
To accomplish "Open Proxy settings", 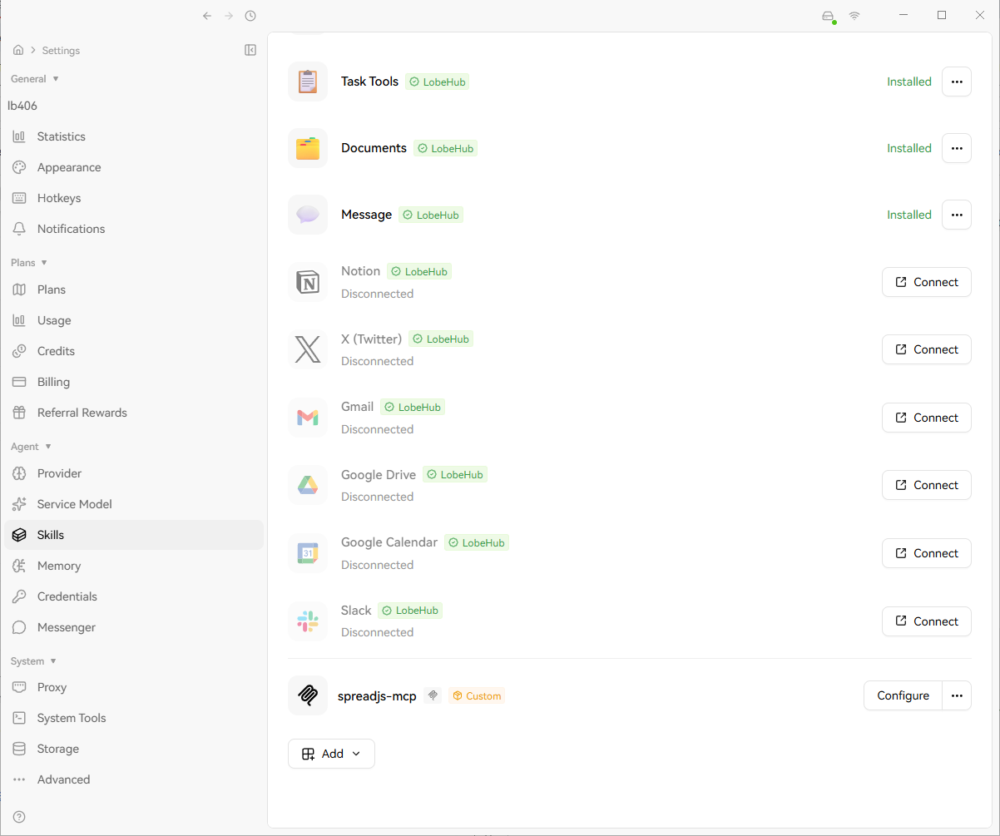I will [133, 687].
